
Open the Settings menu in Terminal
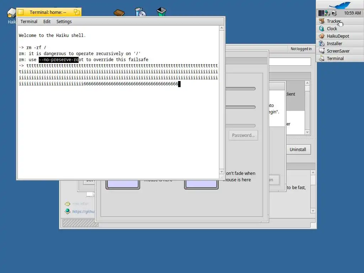click(x=64, y=22)
